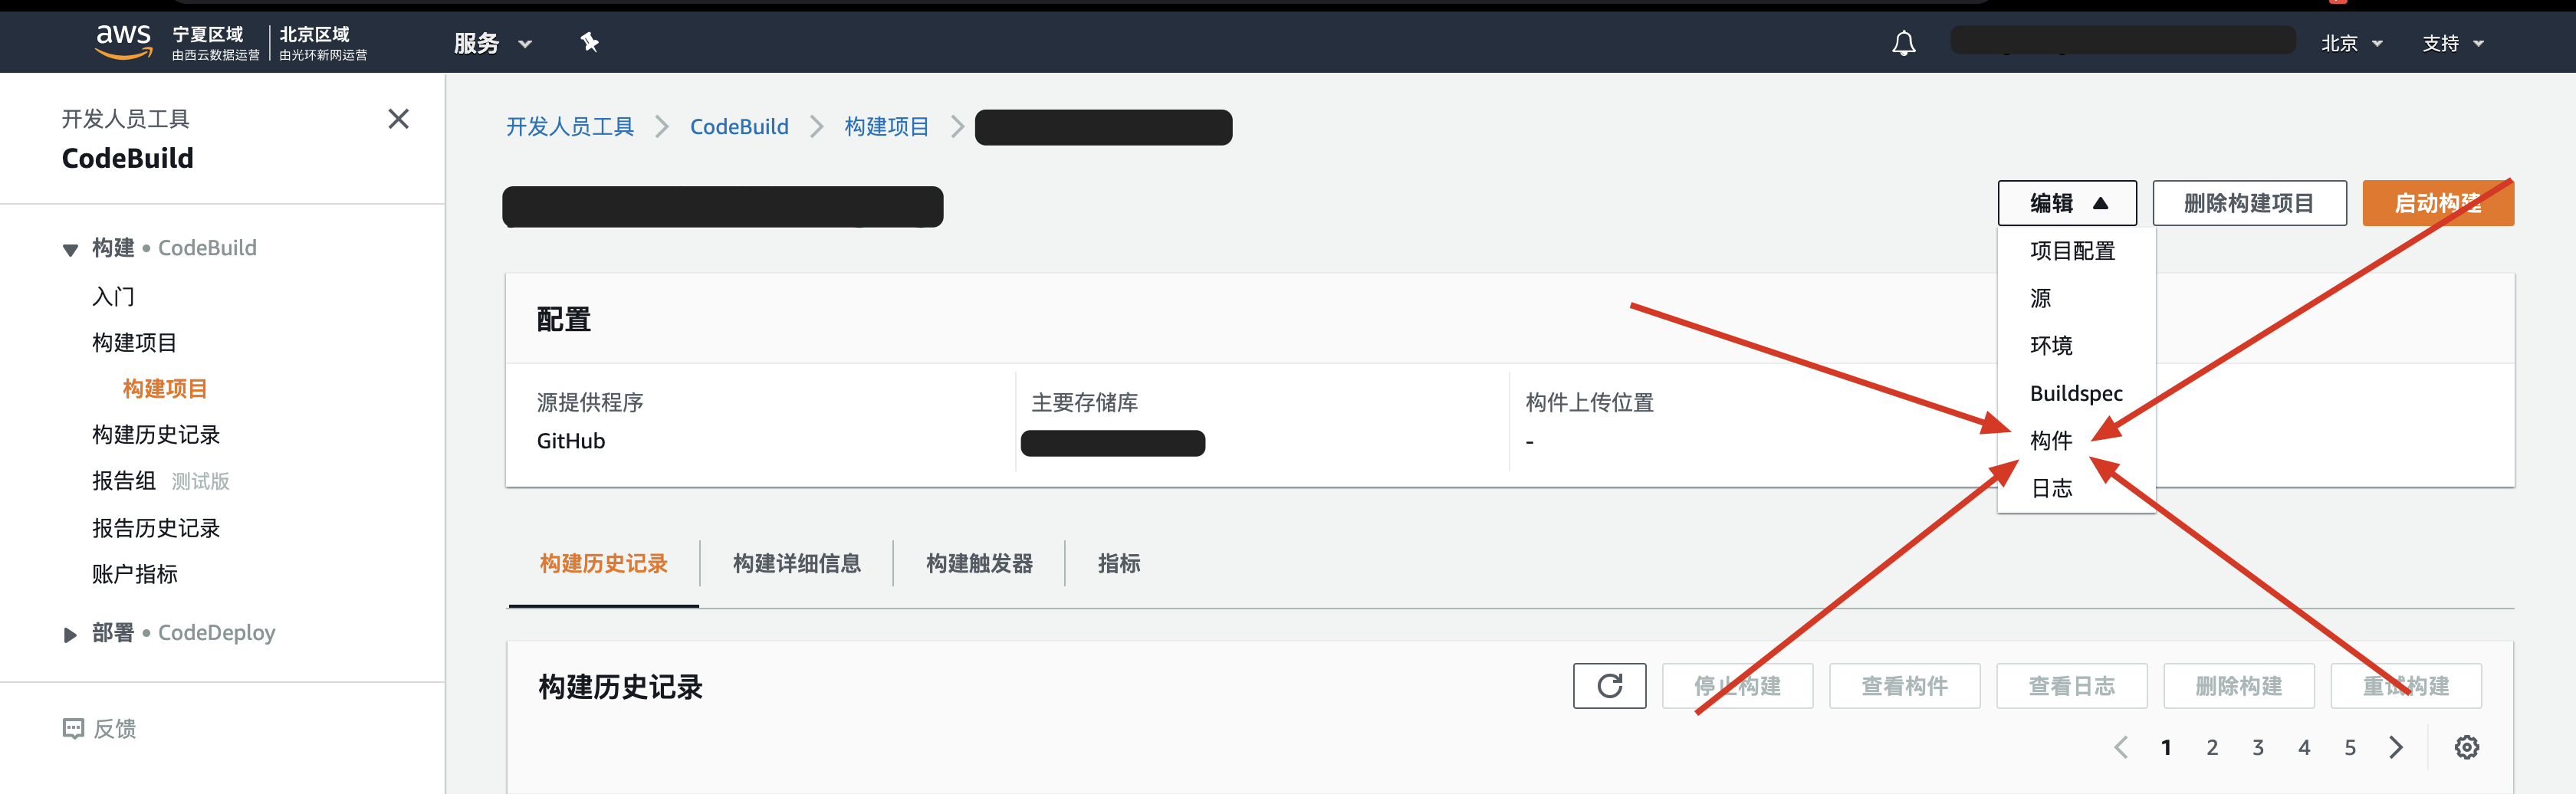
Task: Click the AWS logo
Action: point(123,42)
